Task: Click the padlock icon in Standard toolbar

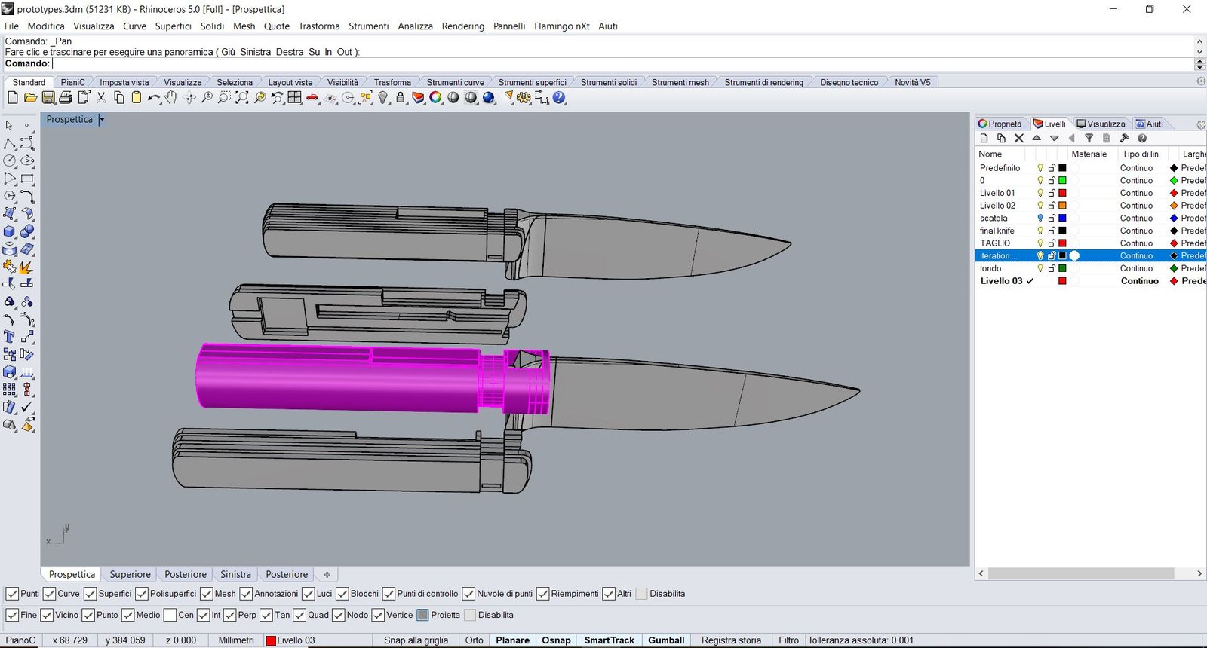Action: click(x=401, y=98)
